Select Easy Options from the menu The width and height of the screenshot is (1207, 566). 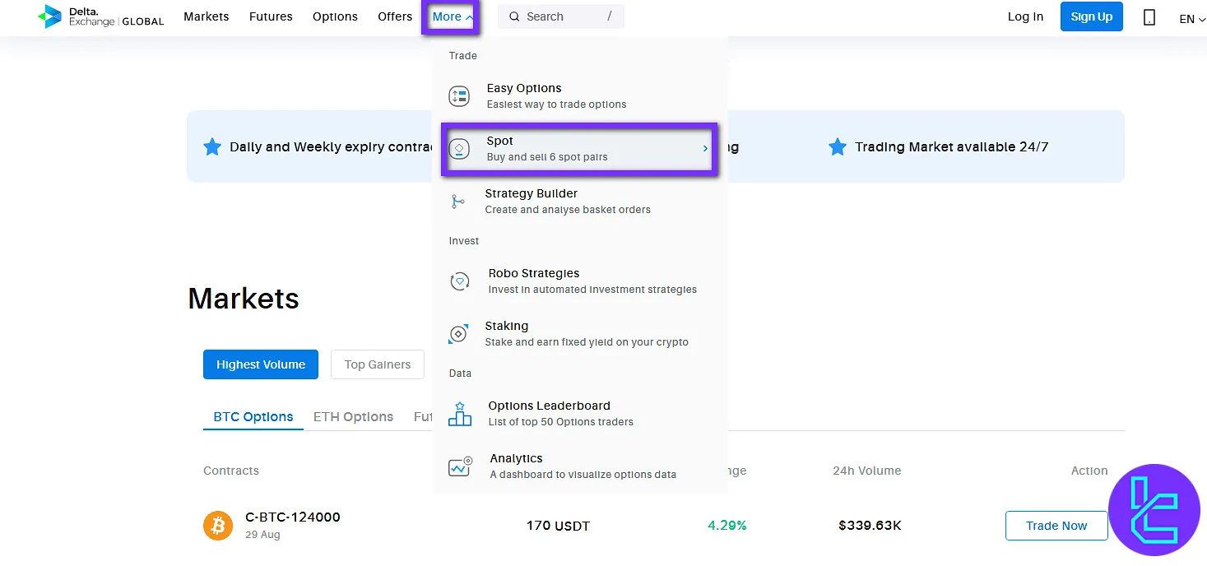pos(580,96)
